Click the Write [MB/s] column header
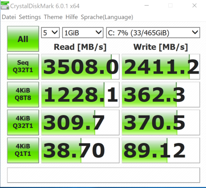Screen dimensions: 206x188 pyautogui.click(x=161, y=47)
